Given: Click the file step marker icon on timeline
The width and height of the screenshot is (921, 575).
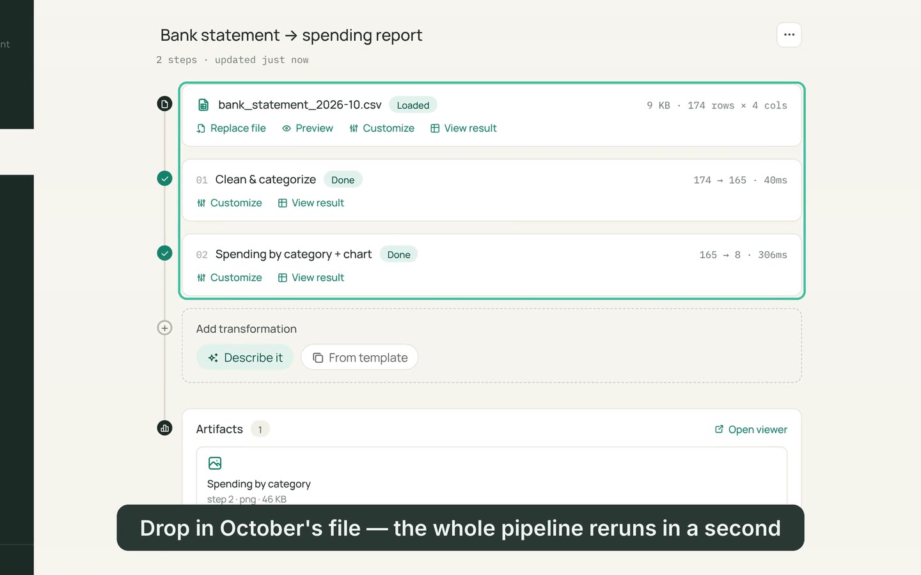Looking at the screenshot, I should (x=164, y=103).
